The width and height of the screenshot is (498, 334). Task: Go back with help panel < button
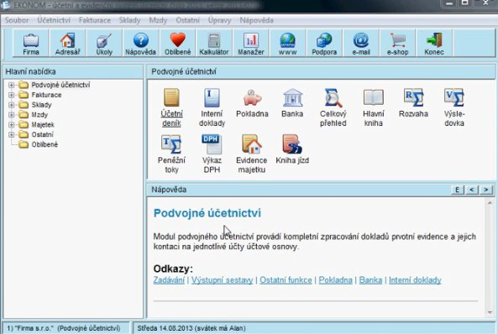tap(472, 190)
